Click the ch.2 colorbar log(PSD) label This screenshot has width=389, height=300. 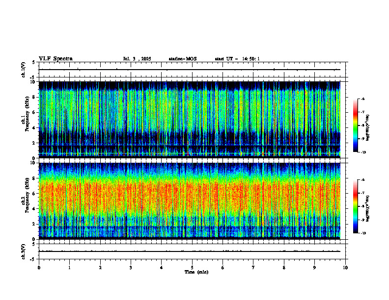[x=368, y=209]
